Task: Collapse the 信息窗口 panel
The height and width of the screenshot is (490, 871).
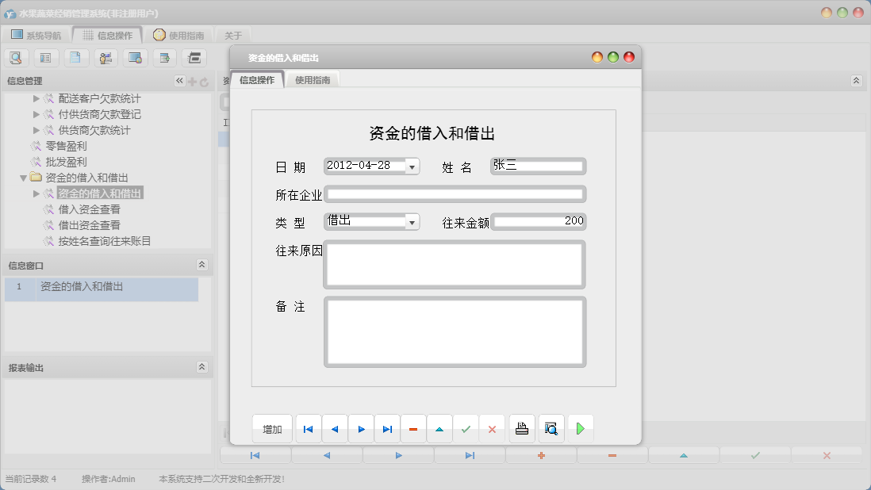Action: pos(201,265)
